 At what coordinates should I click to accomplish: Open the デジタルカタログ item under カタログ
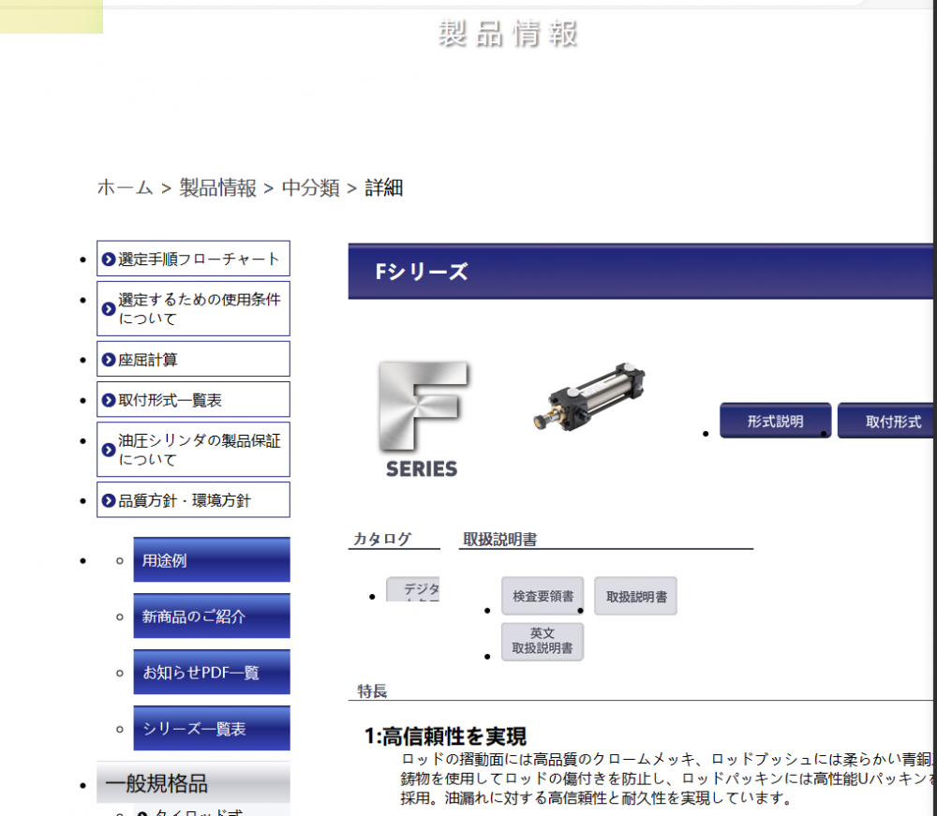(x=413, y=592)
